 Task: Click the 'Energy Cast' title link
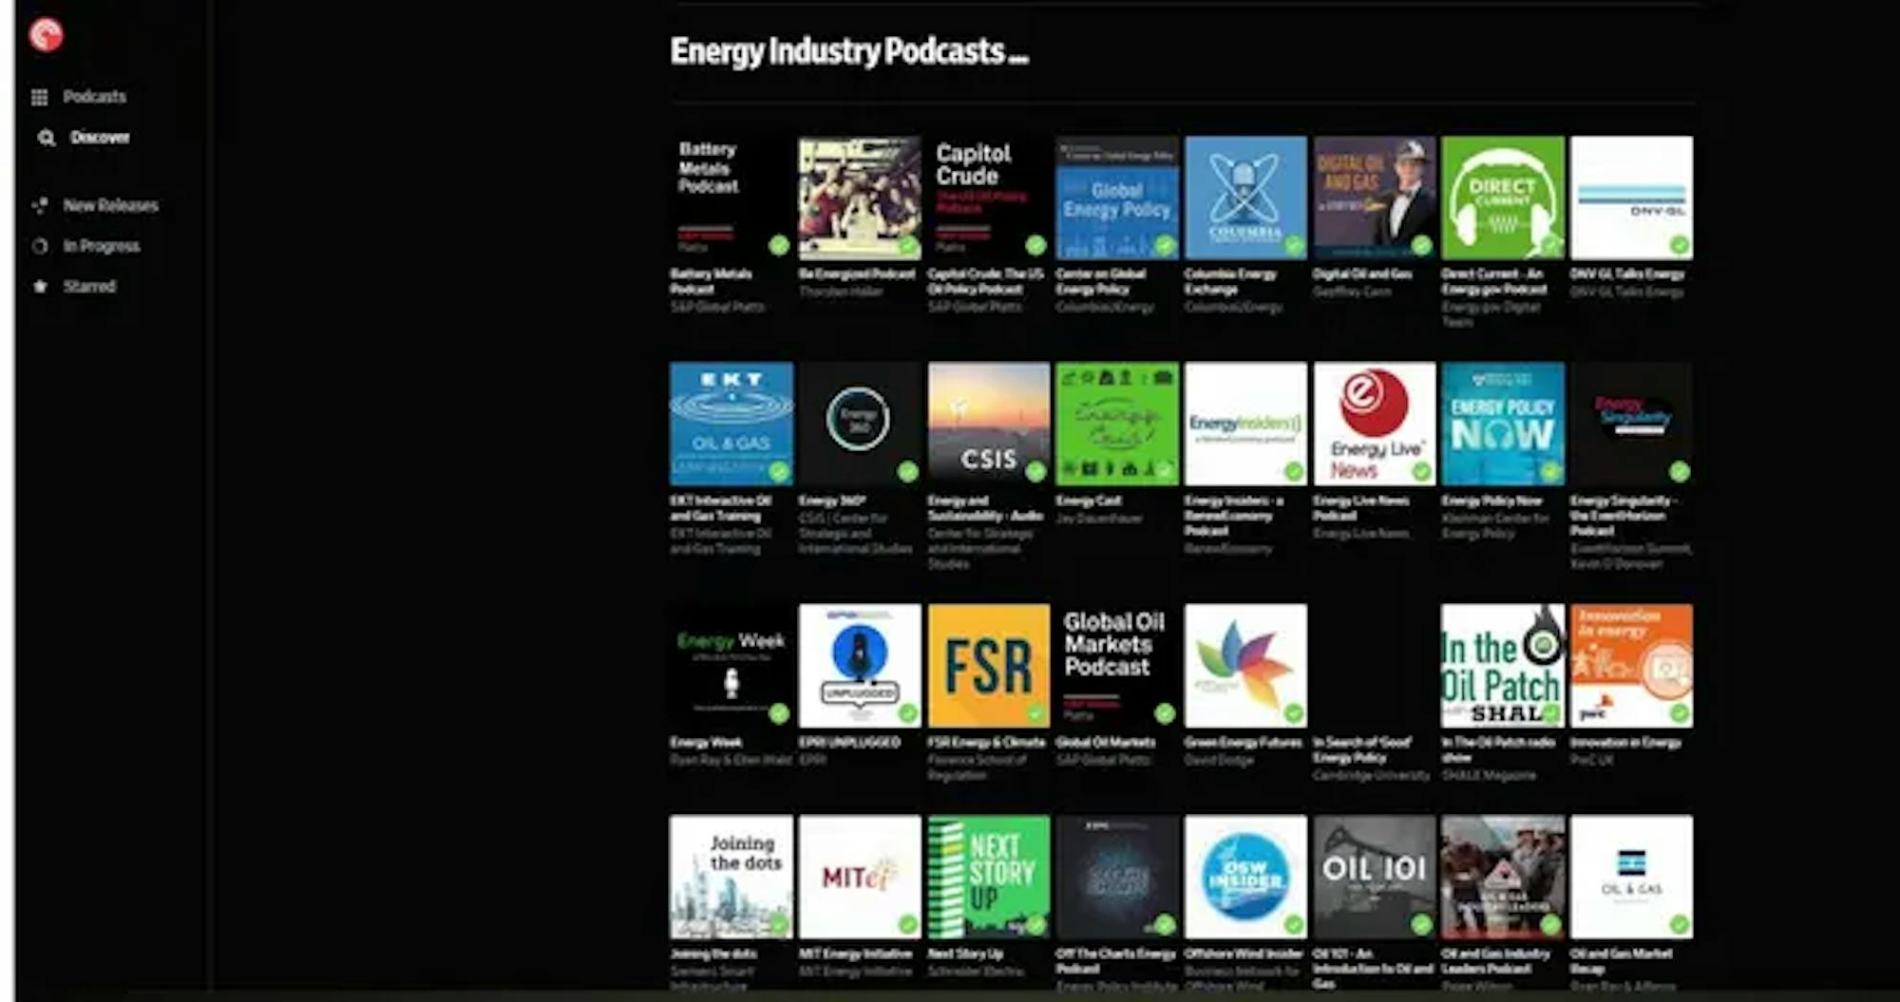pos(1089,501)
